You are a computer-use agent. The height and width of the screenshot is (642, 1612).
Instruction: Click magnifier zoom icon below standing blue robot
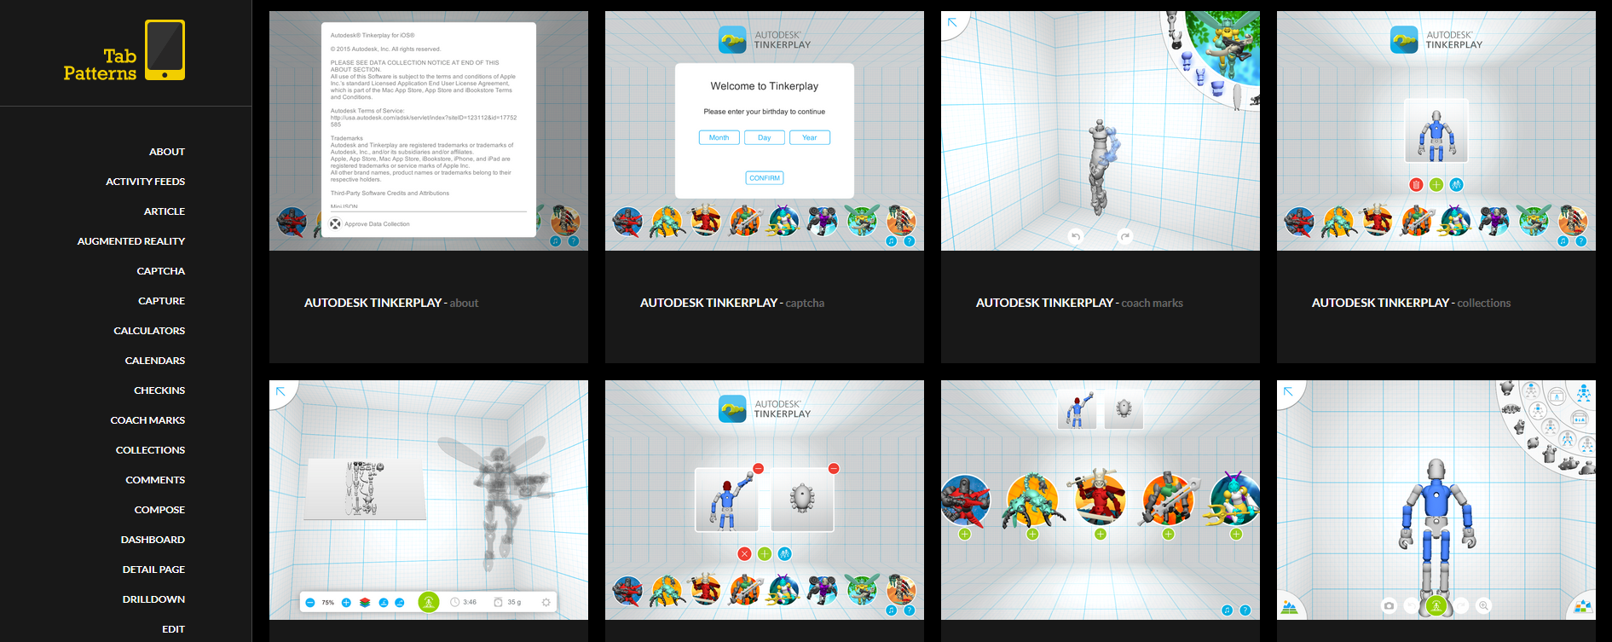pyautogui.click(x=1484, y=605)
